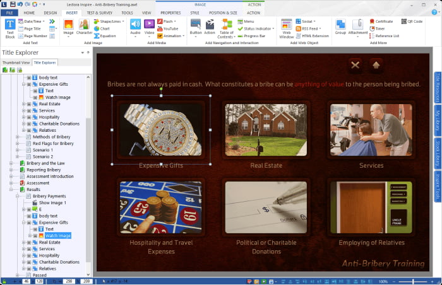The image size is (442, 285).
Task: Click the home arrow button on slide
Action: [376, 66]
